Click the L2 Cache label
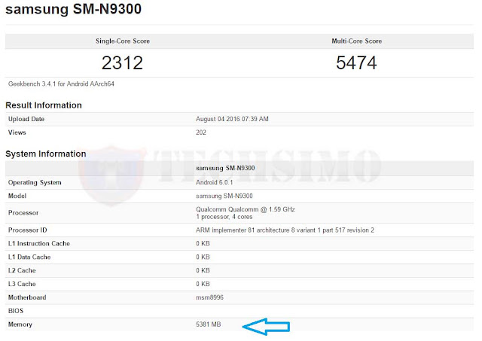The image size is (482, 341). (22, 271)
